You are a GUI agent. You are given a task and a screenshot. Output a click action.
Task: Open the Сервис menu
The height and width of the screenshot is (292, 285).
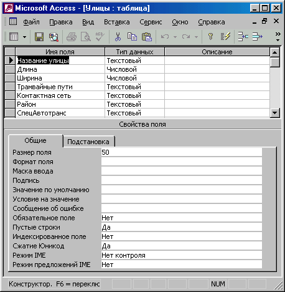click(x=151, y=22)
